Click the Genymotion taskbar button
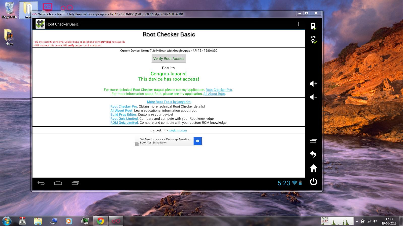The height and width of the screenshot is (226, 403). (116, 221)
